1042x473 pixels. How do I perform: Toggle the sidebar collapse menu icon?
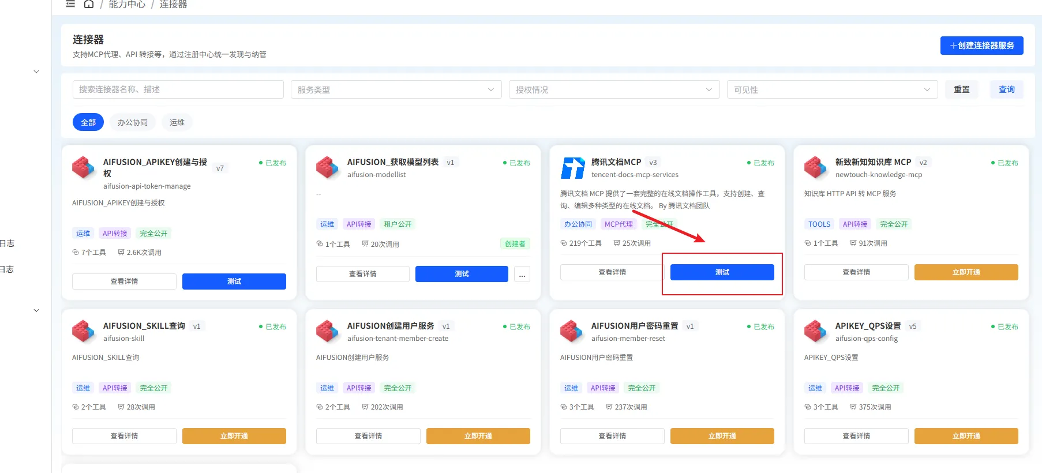[70, 4]
